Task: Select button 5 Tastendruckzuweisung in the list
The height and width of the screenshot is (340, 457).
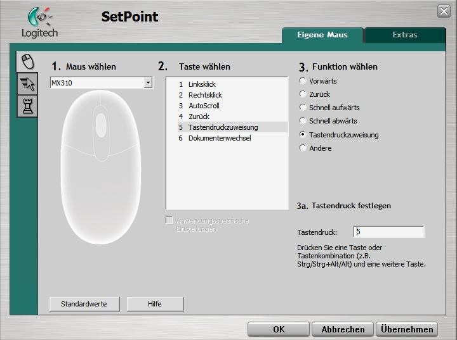Action: coord(232,127)
